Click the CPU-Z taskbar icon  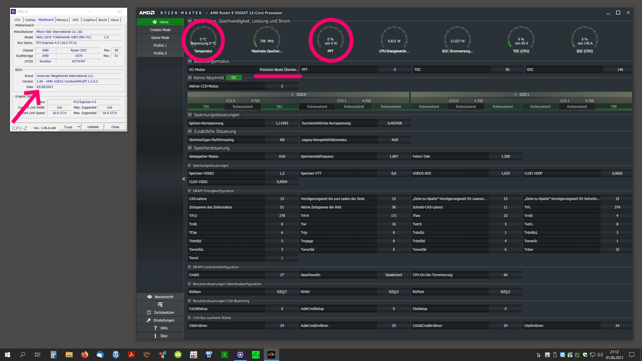pos(240,354)
